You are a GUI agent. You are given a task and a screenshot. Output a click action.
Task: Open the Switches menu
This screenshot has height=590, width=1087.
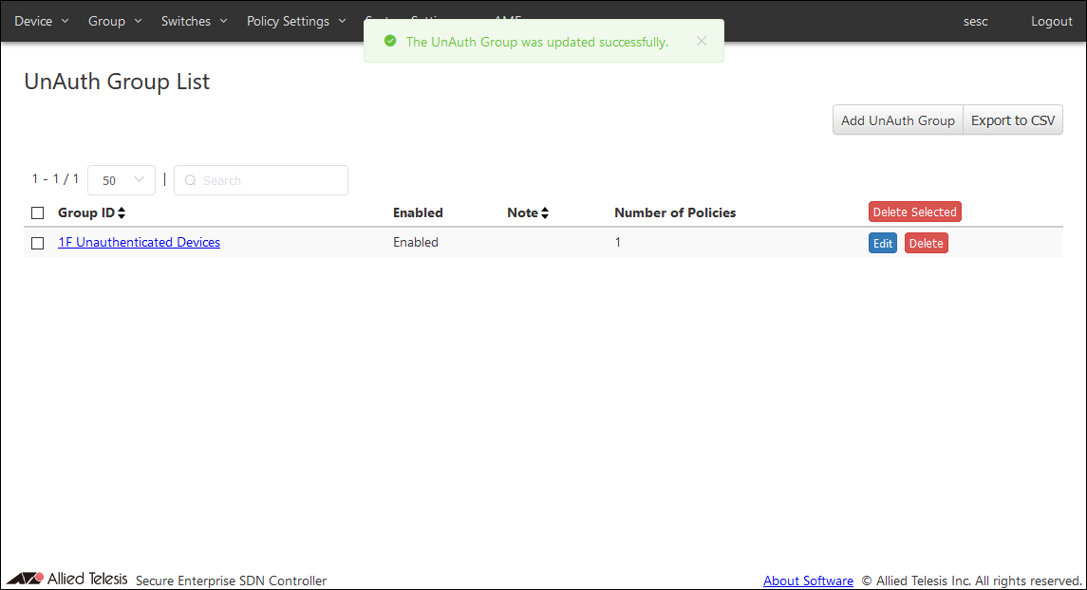195,21
